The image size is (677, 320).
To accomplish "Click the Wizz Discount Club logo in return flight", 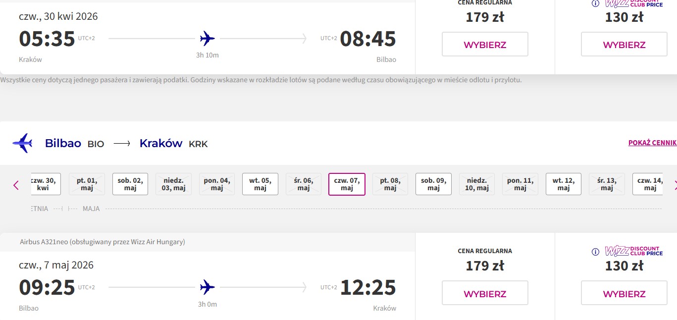I will (x=634, y=252).
